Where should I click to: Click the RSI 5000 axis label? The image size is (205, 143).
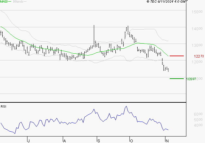pos(198,120)
